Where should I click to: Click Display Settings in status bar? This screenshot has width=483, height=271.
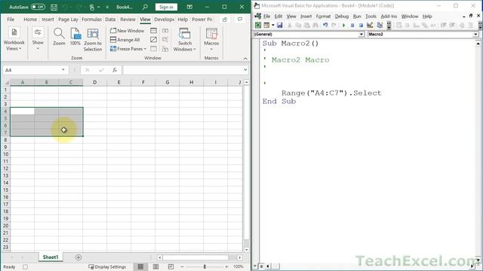[107, 266]
